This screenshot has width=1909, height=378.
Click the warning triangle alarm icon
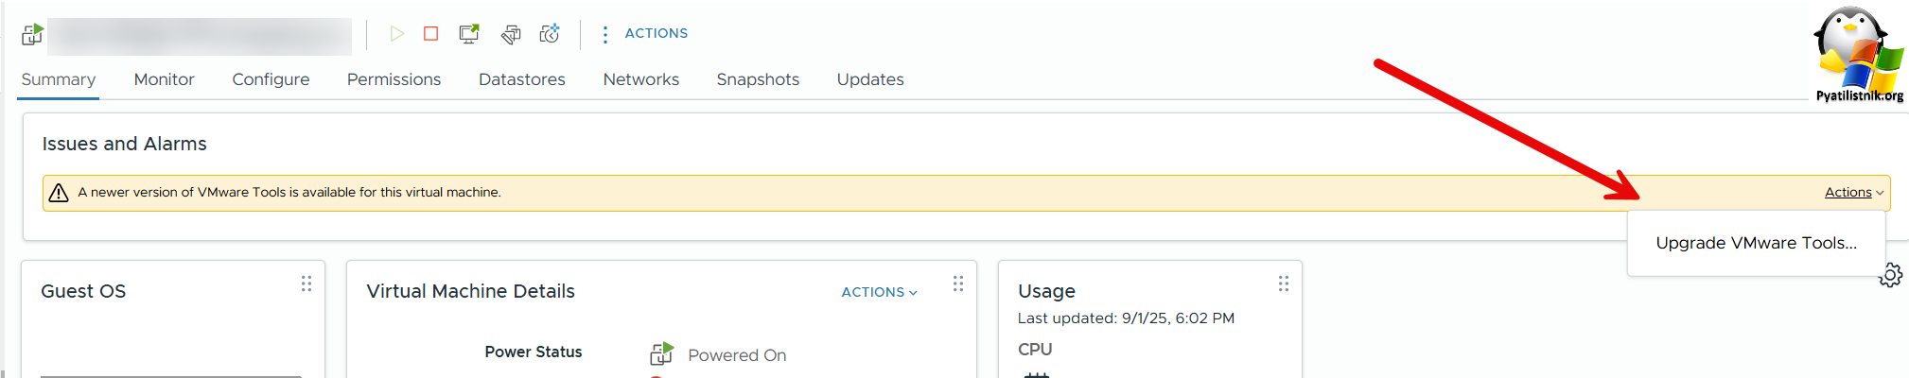[59, 193]
